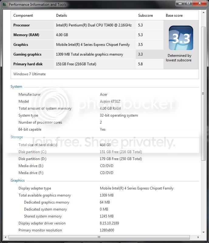Click the 466 GB total disk size value

(105, 145)
